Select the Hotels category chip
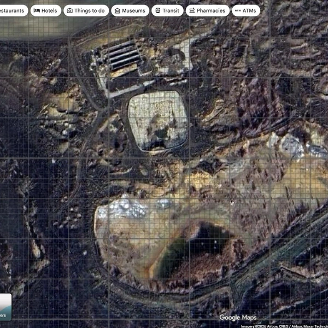Screen dimensions: 328x328 tap(46, 10)
